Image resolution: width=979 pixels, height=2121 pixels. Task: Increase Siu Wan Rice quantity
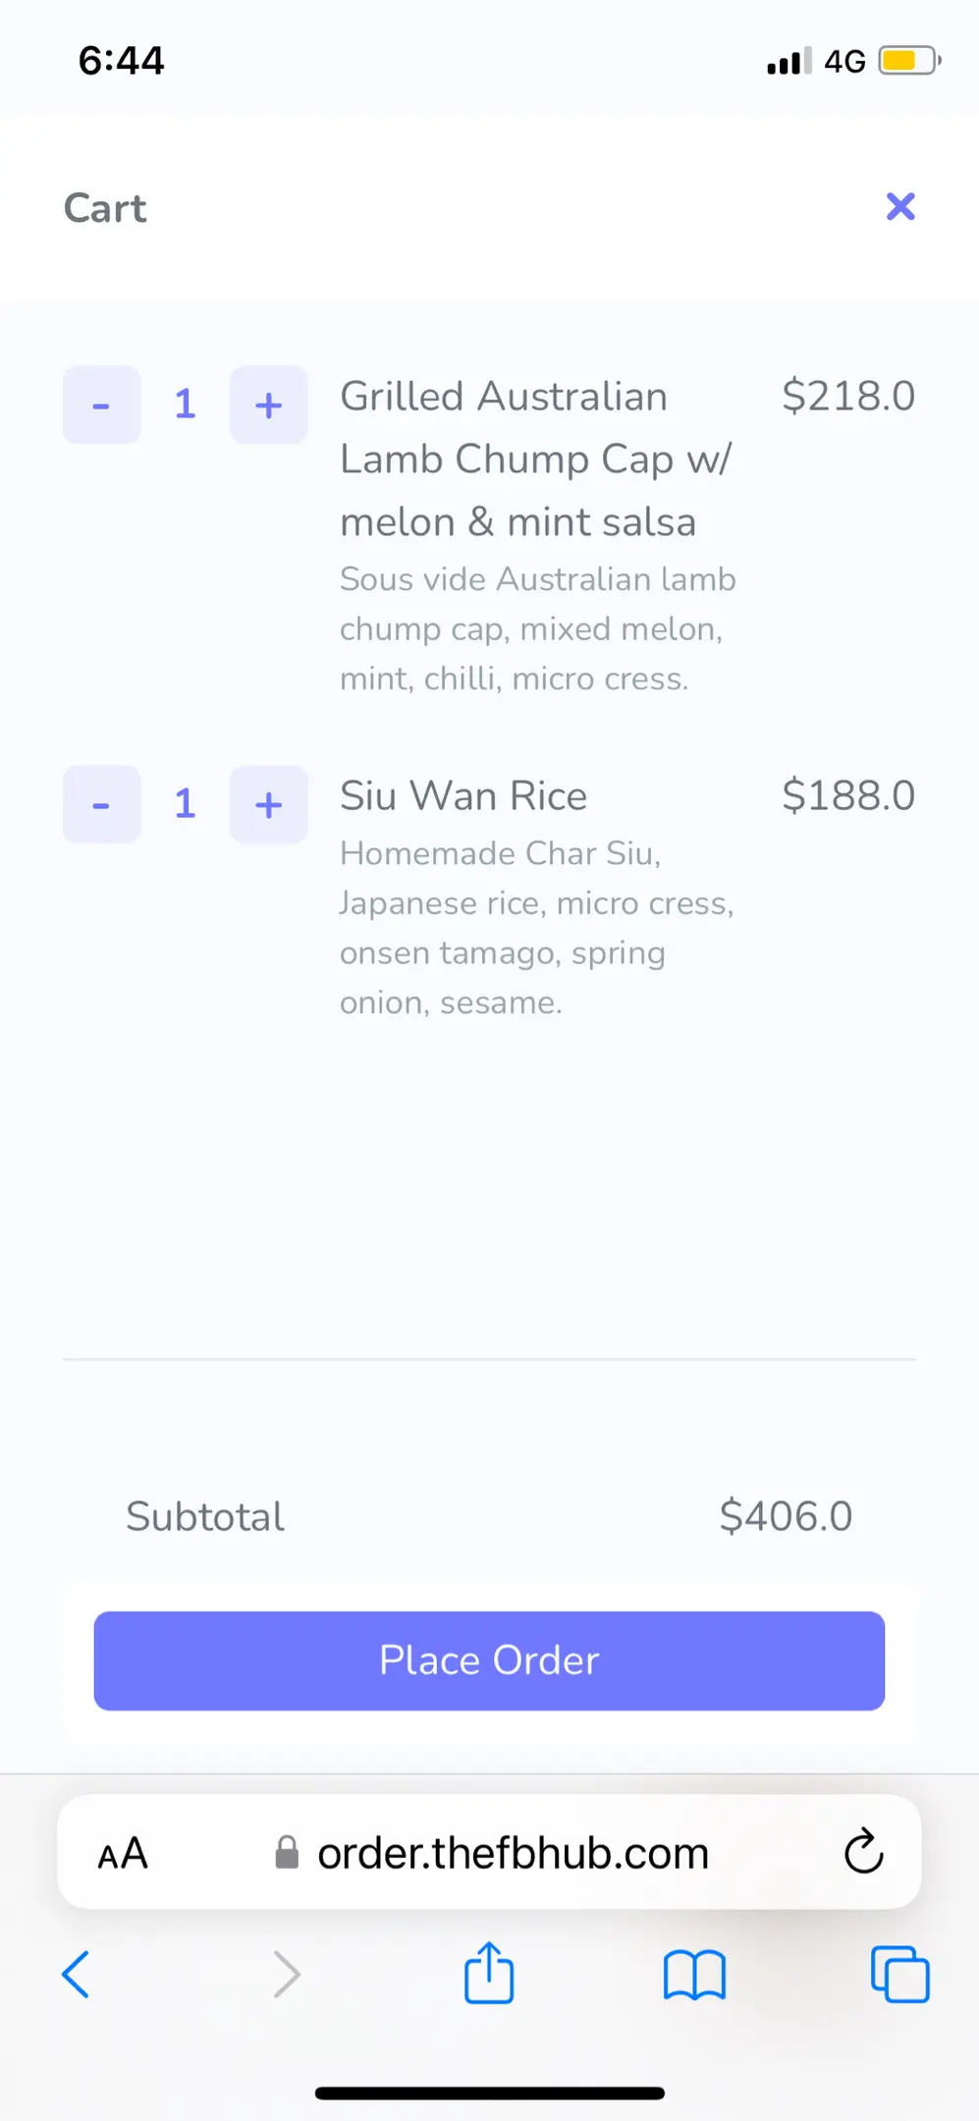point(268,805)
